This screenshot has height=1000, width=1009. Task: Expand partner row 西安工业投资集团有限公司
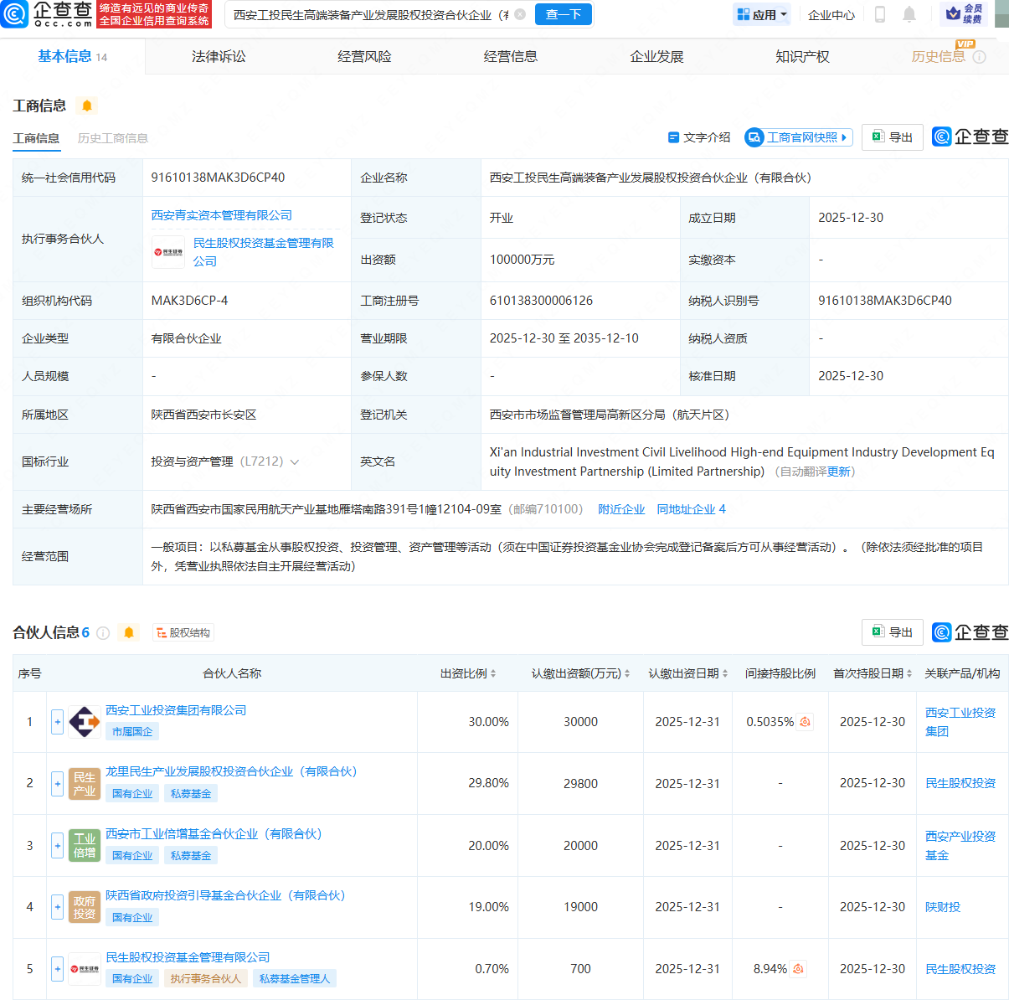point(57,722)
